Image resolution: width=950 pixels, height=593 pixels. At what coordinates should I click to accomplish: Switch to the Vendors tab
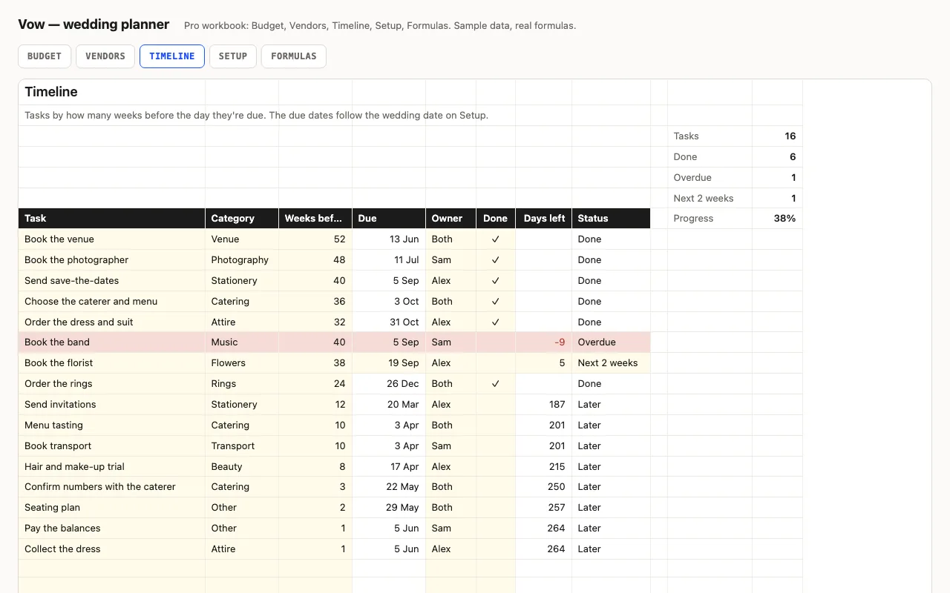pos(105,56)
